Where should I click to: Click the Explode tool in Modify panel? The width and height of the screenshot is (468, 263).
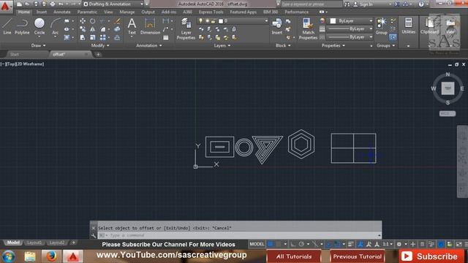pos(117,29)
